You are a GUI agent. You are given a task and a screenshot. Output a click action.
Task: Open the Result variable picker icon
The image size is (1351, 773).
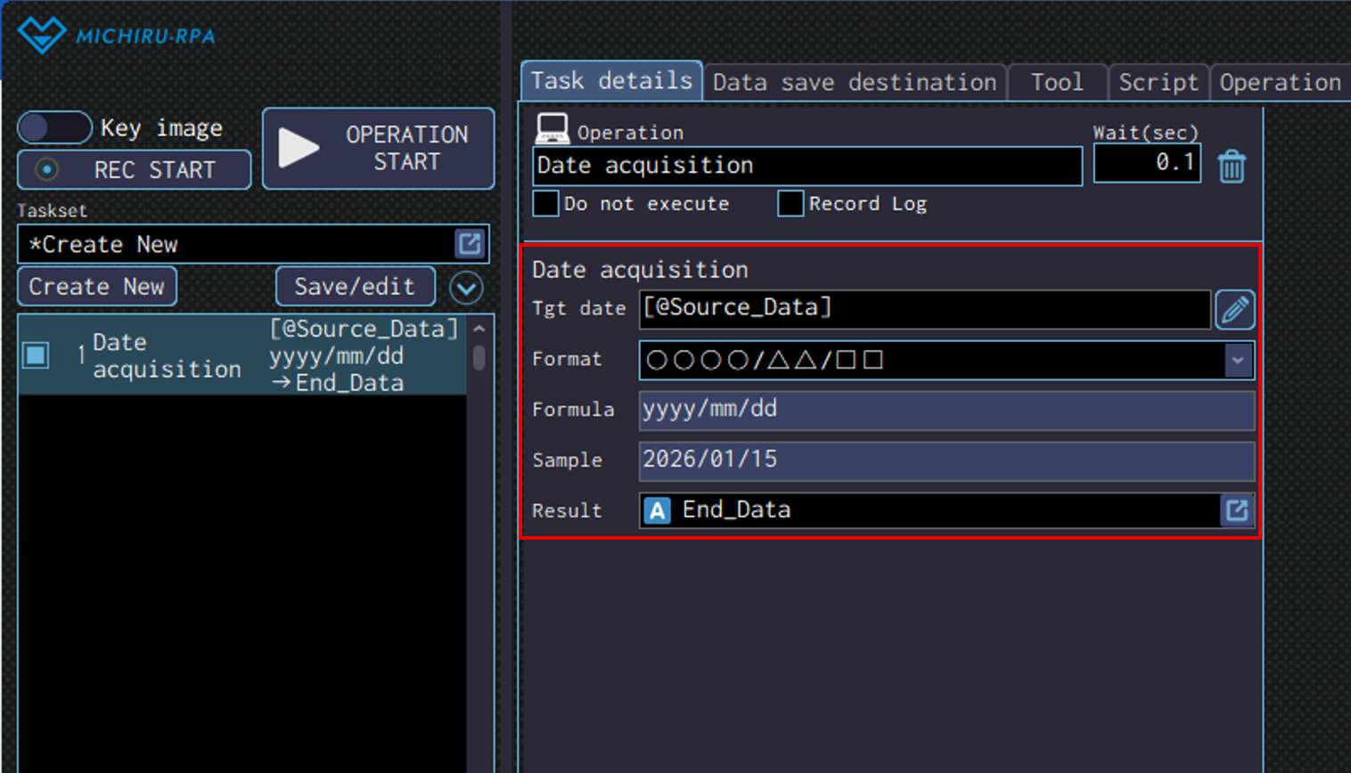pos(1237,510)
